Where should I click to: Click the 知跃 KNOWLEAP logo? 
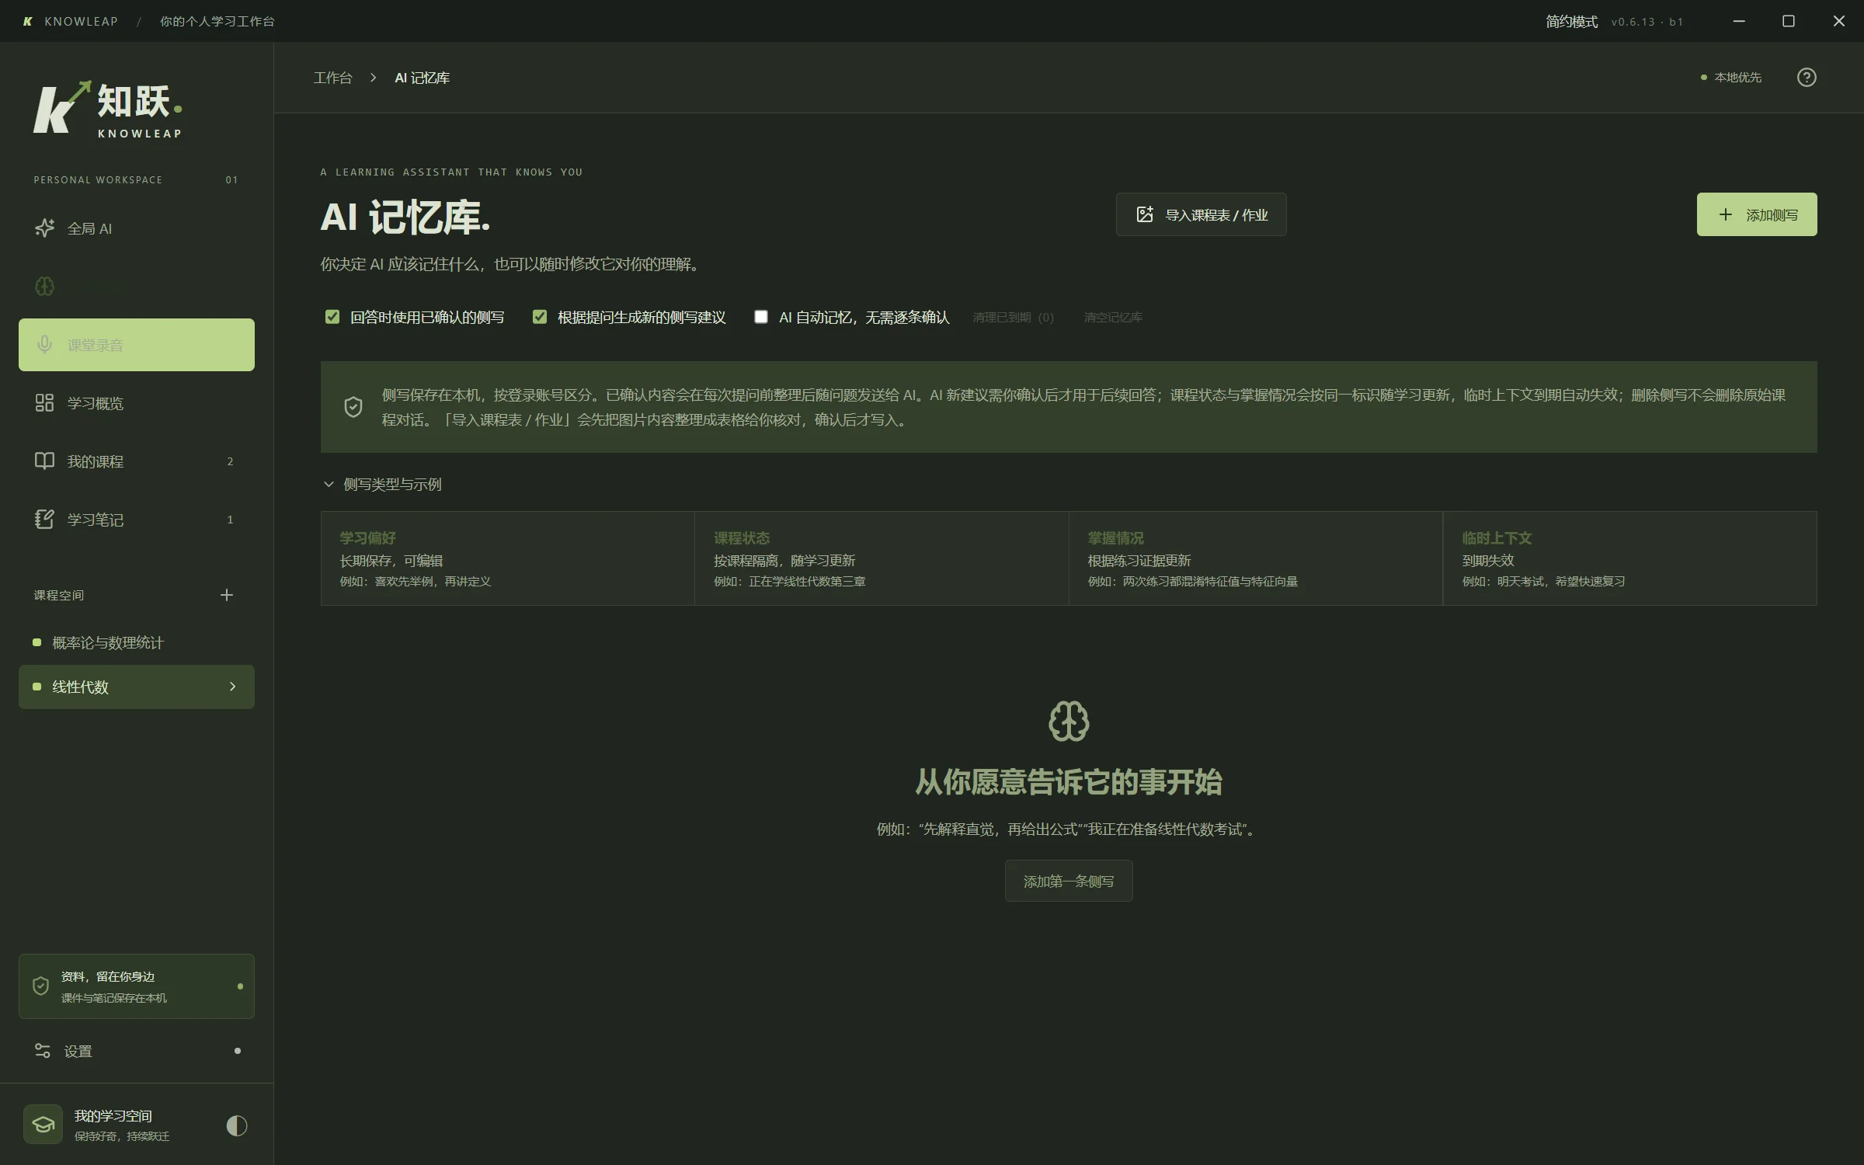click(x=108, y=110)
